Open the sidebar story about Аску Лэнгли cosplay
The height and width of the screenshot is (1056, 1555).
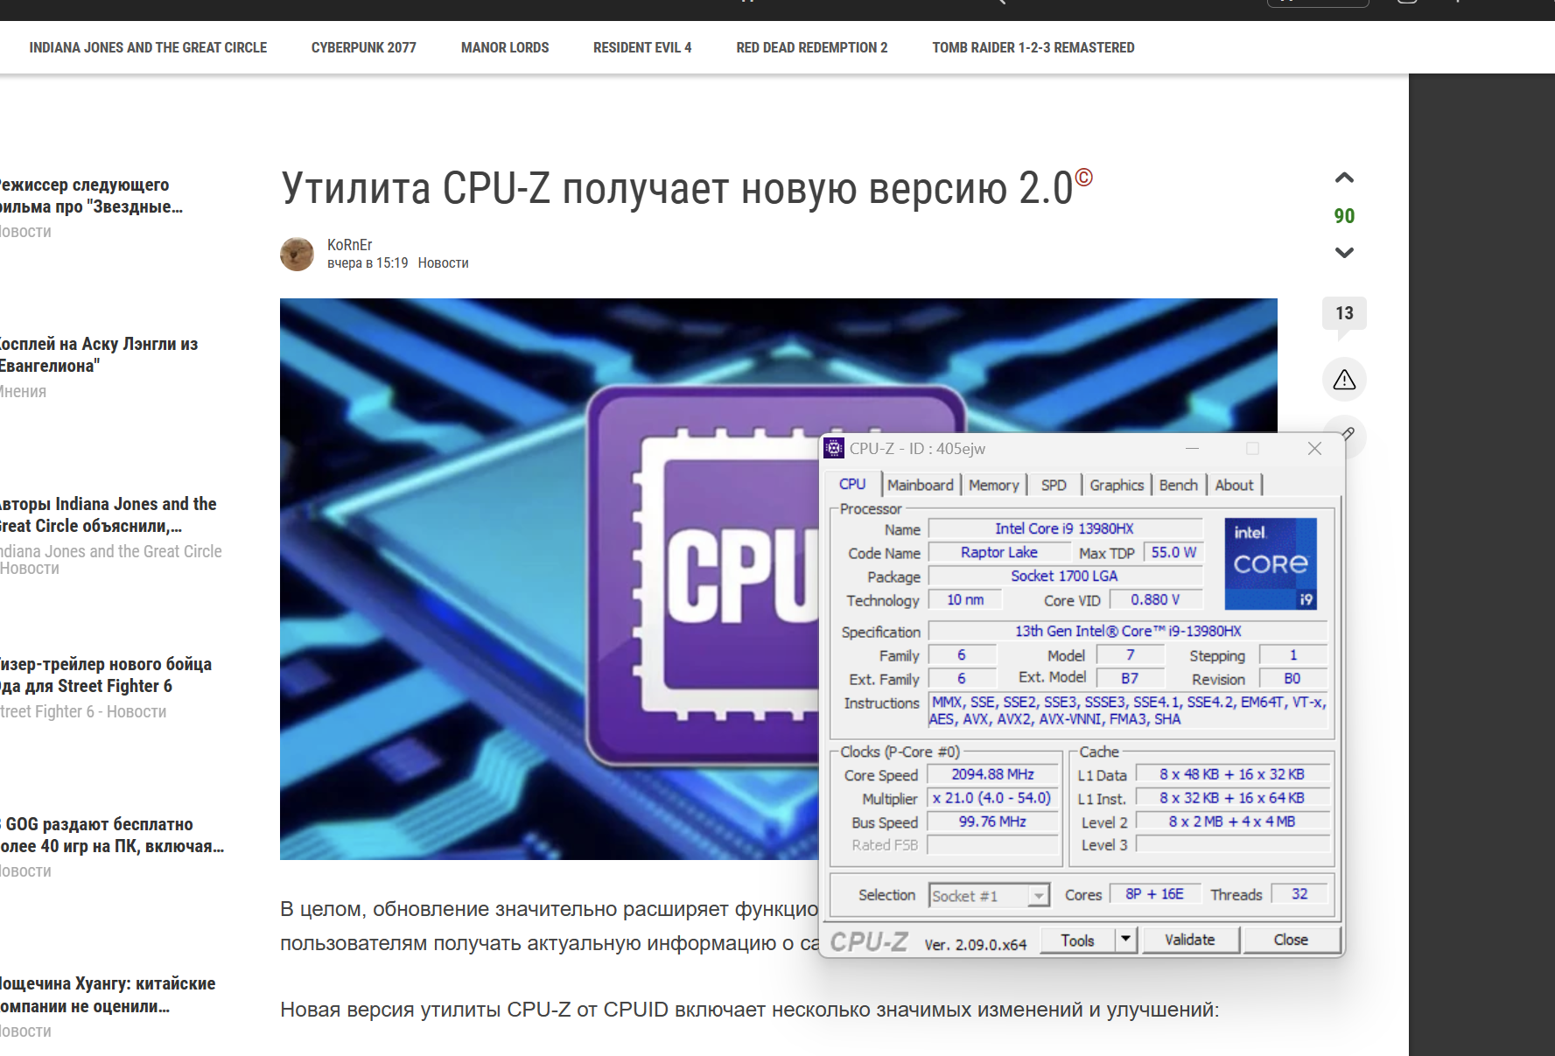[x=99, y=355]
